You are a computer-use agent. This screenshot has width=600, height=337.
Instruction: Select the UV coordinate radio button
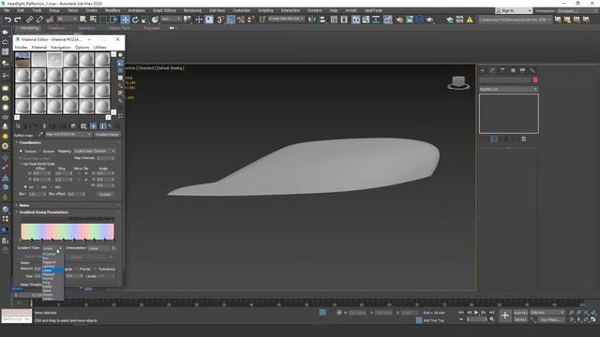click(25, 187)
